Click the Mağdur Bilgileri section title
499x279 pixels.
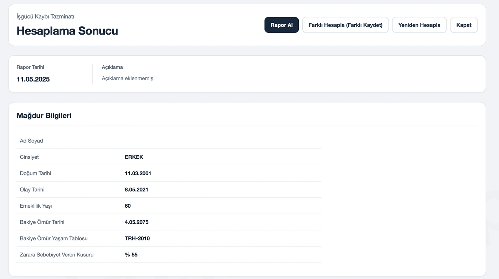tap(44, 116)
